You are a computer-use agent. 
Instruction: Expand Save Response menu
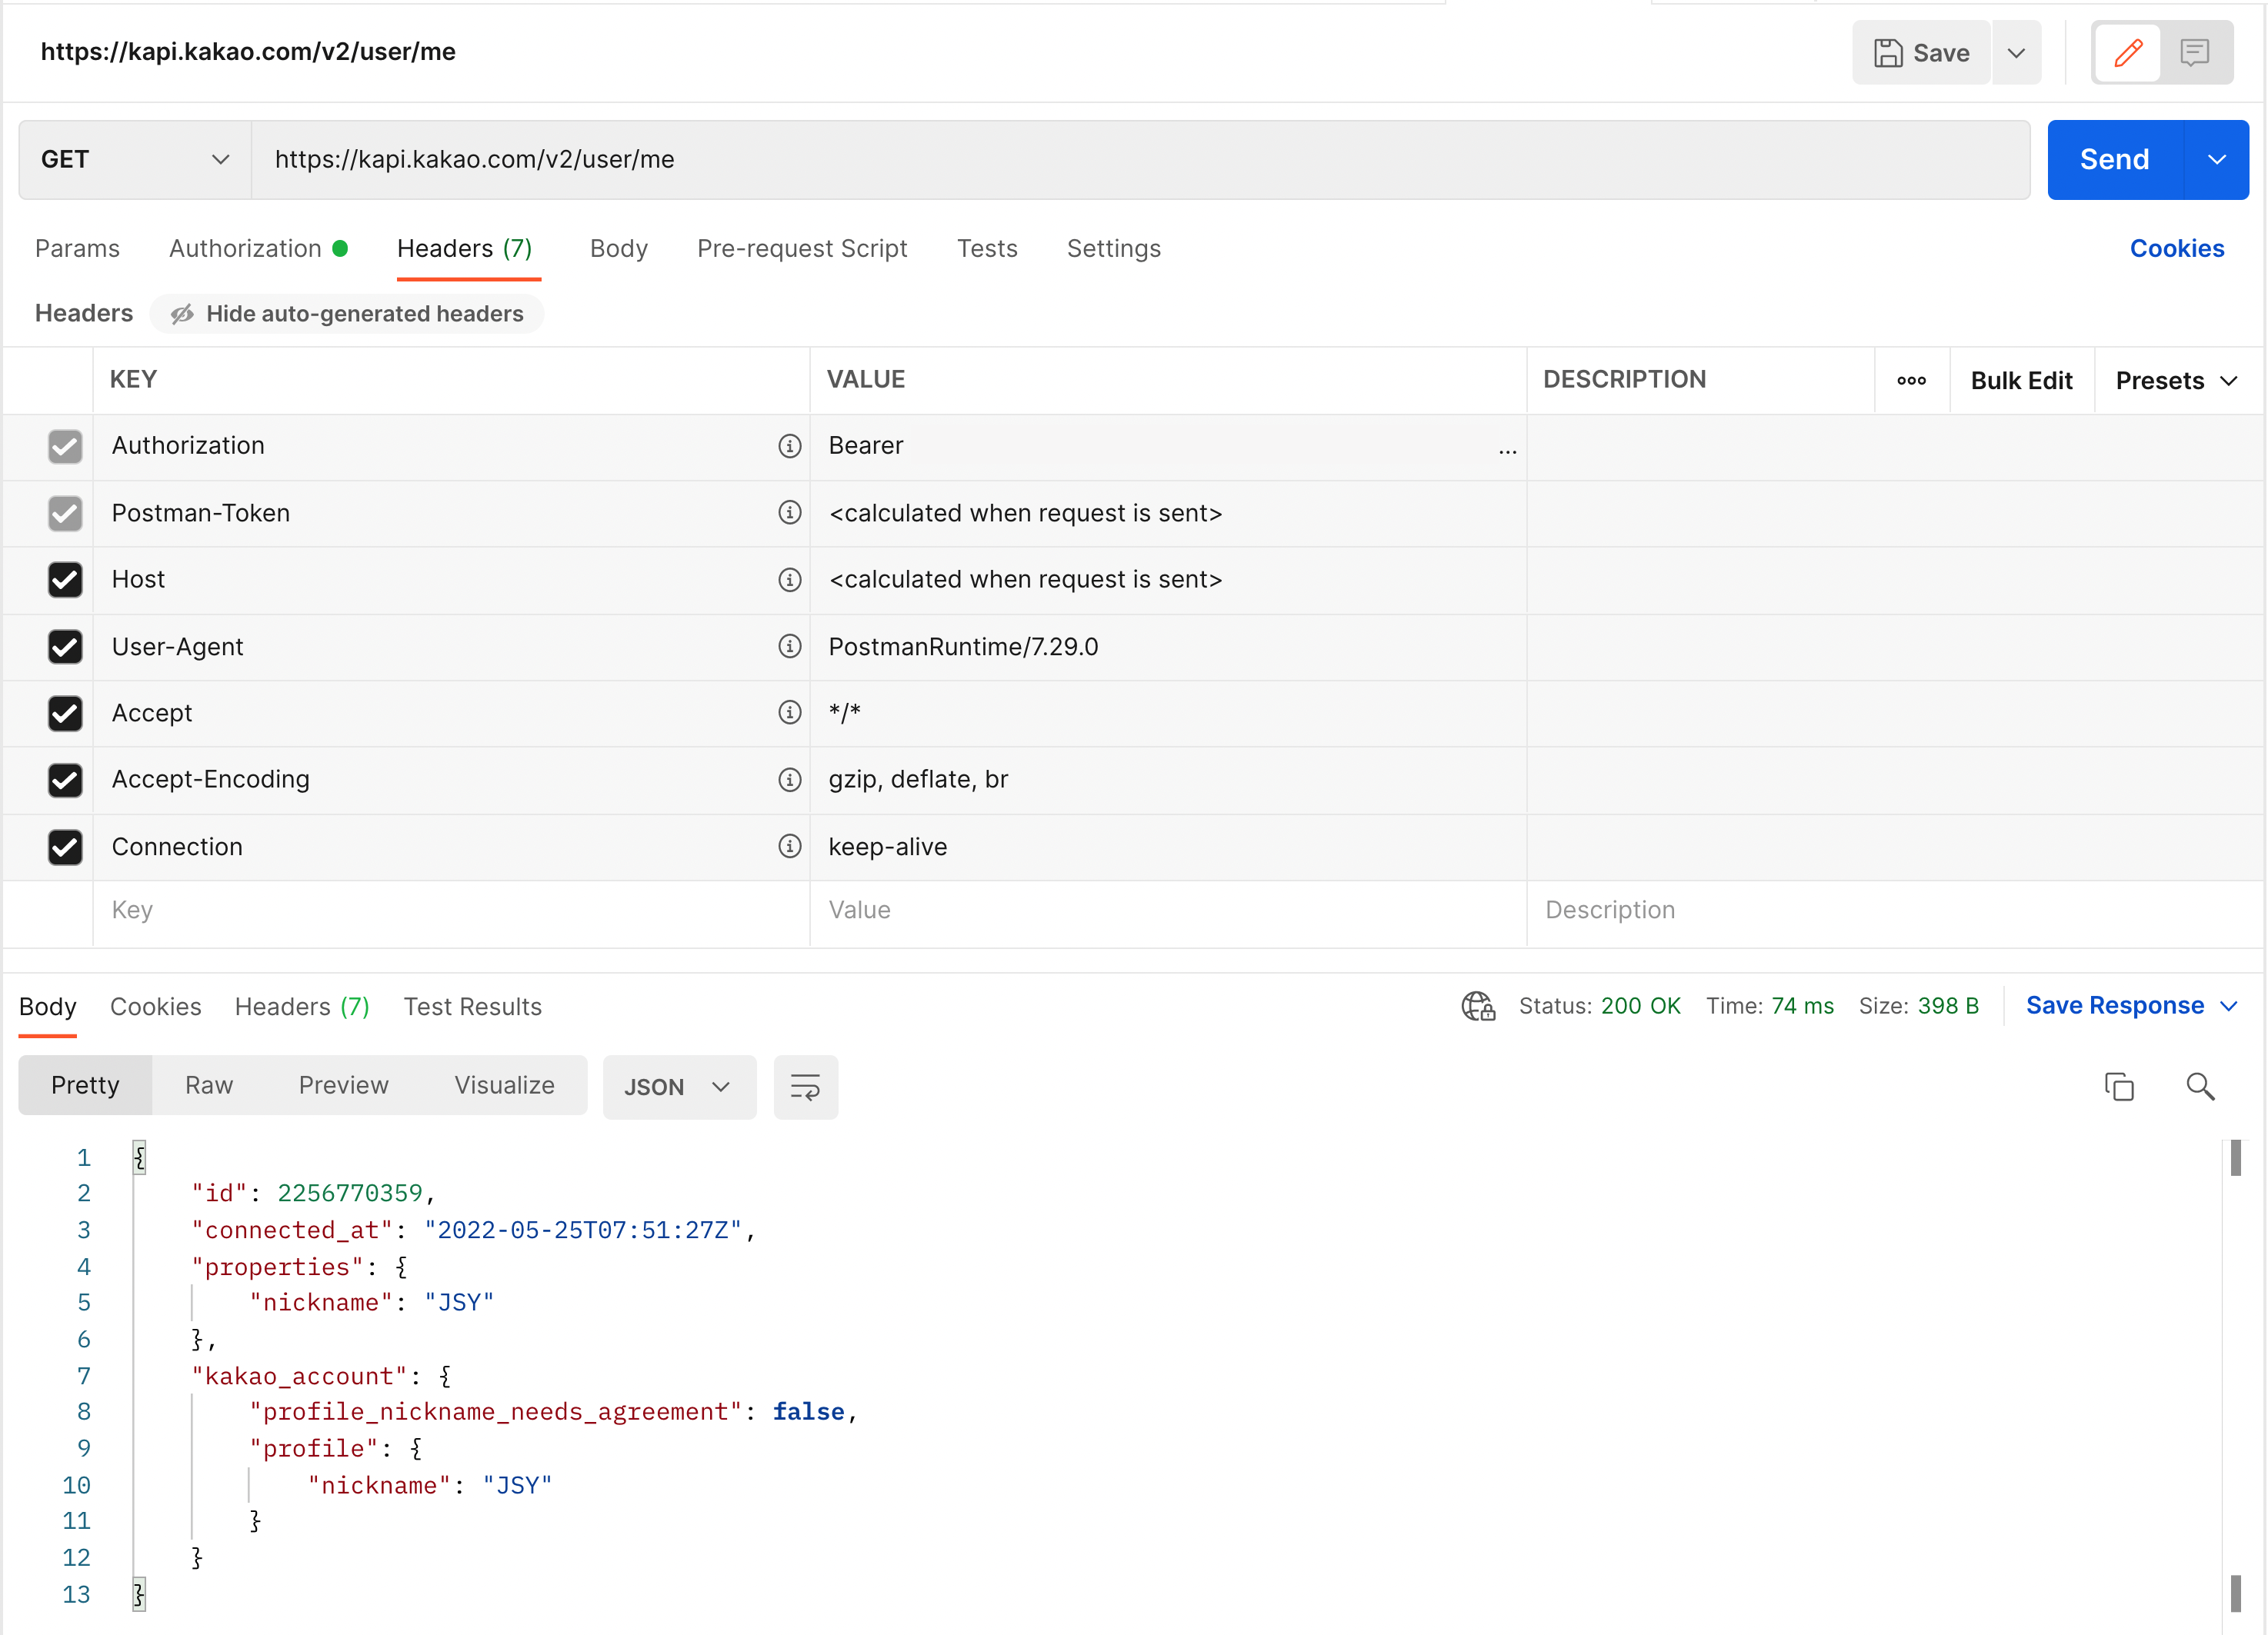coord(2131,1005)
